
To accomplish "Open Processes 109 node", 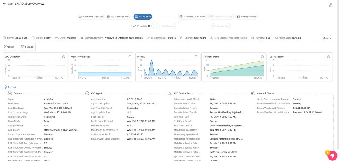I will click(142, 26).
